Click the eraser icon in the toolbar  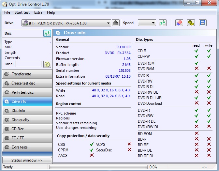click(x=179, y=23)
